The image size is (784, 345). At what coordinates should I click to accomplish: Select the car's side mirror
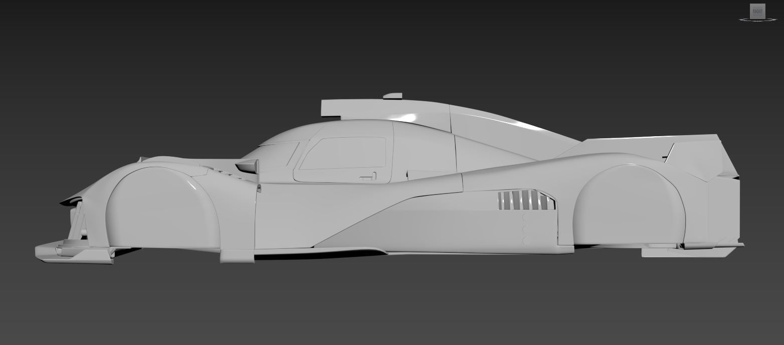pyautogui.click(x=247, y=166)
